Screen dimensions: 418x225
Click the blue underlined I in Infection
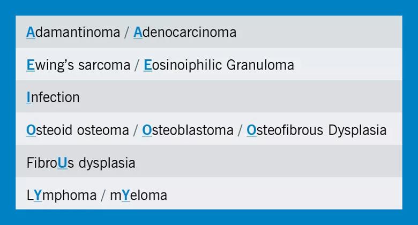(28, 98)
